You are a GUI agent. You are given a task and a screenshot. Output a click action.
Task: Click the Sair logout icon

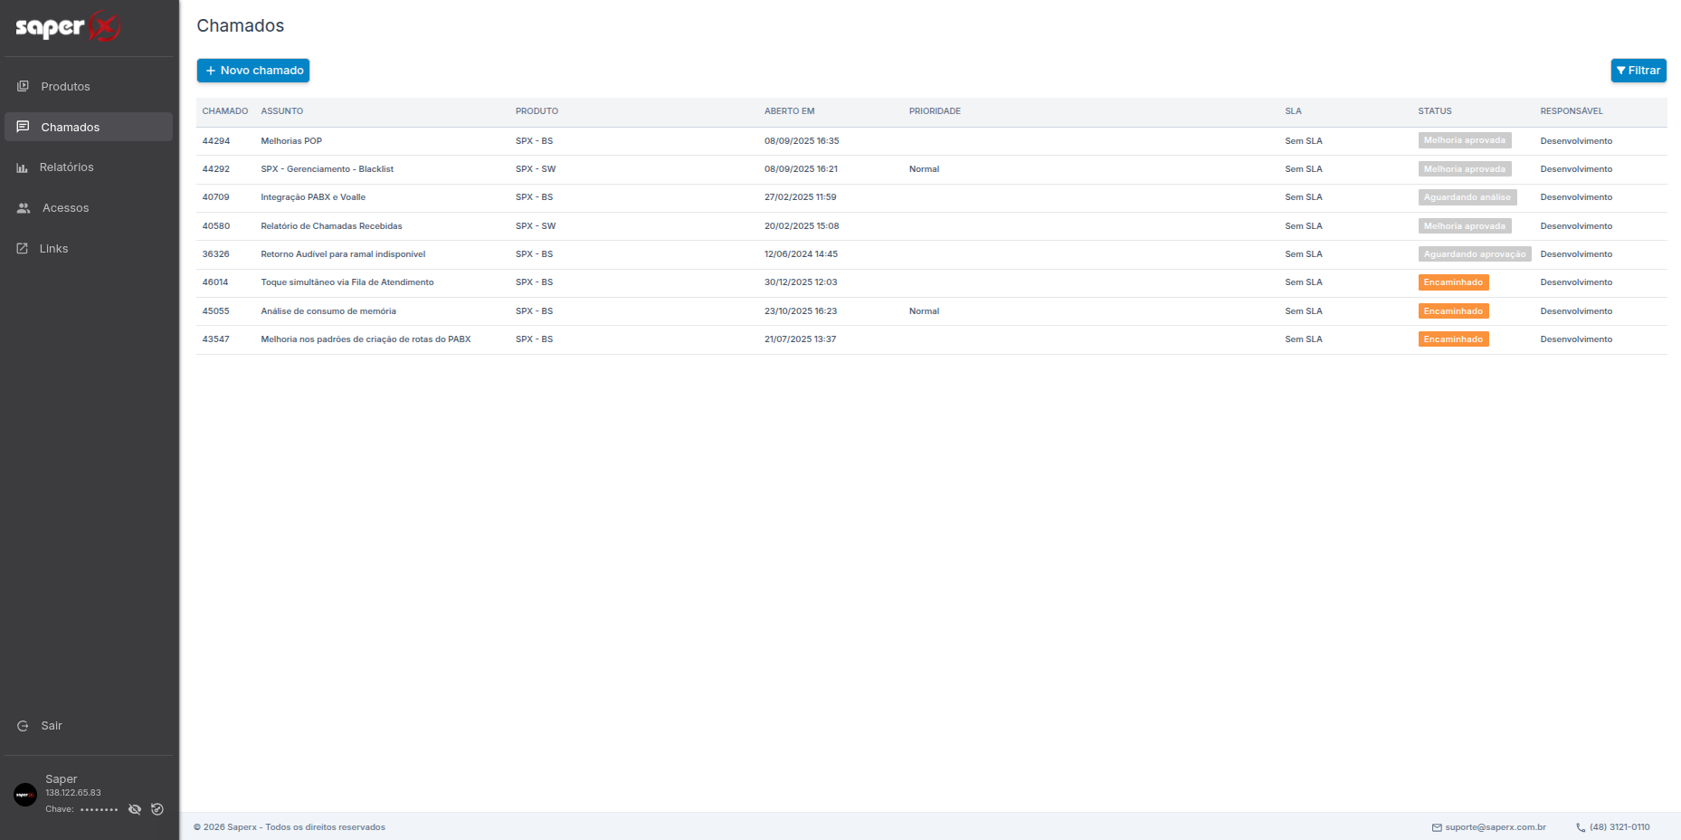click(23, 726)
